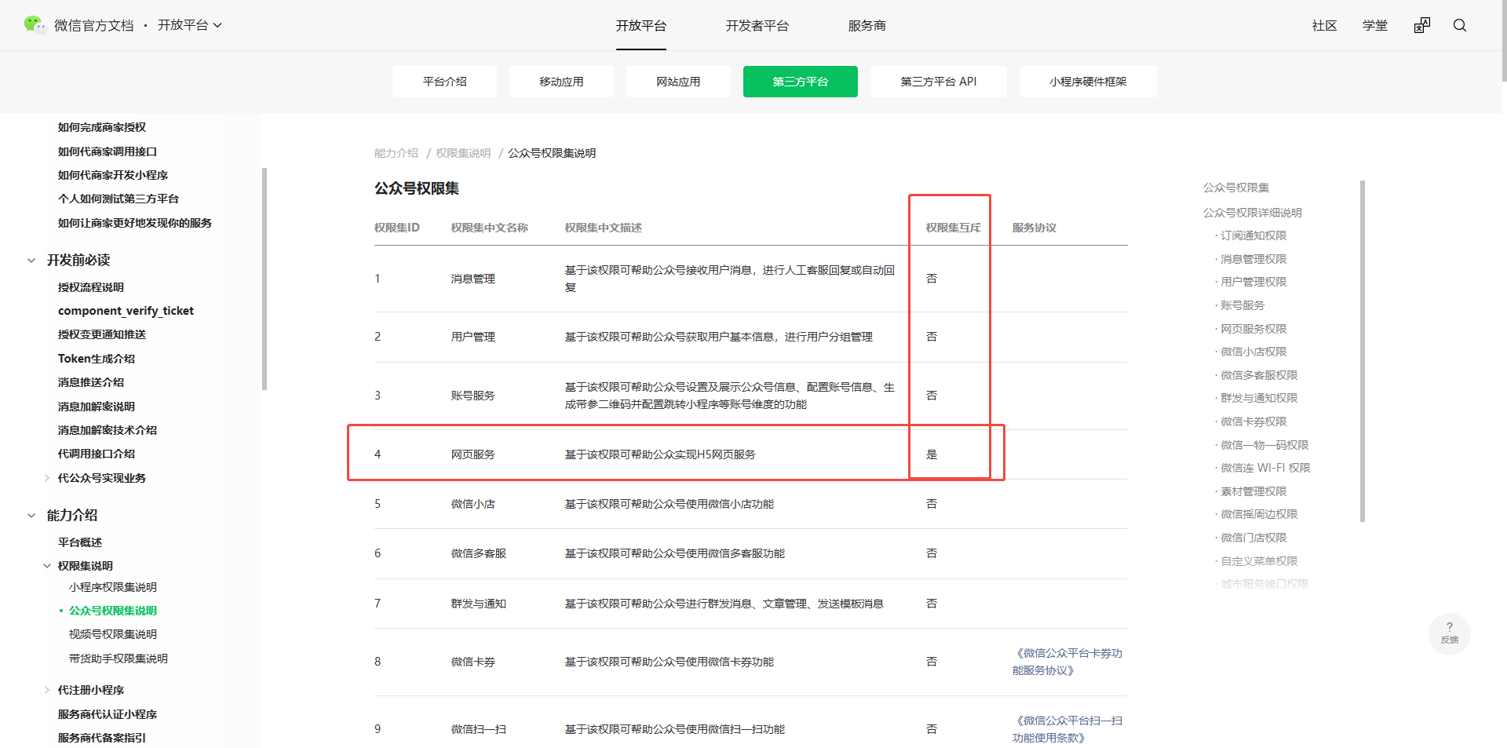Viewport: 1507px width, 748px height.
Task: Open the 小程序硬件框架 tab
Action: coord(1088,82)
